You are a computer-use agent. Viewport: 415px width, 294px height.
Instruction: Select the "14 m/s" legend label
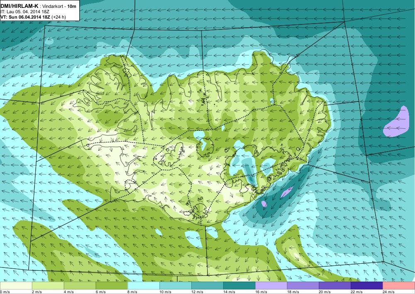pyautogui.click(x=229, y=292)
